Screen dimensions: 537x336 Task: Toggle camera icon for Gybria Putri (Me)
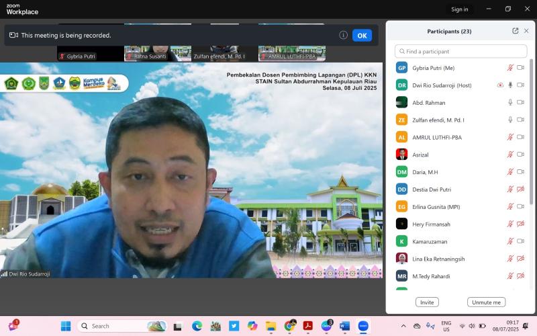tap(520, 68)
